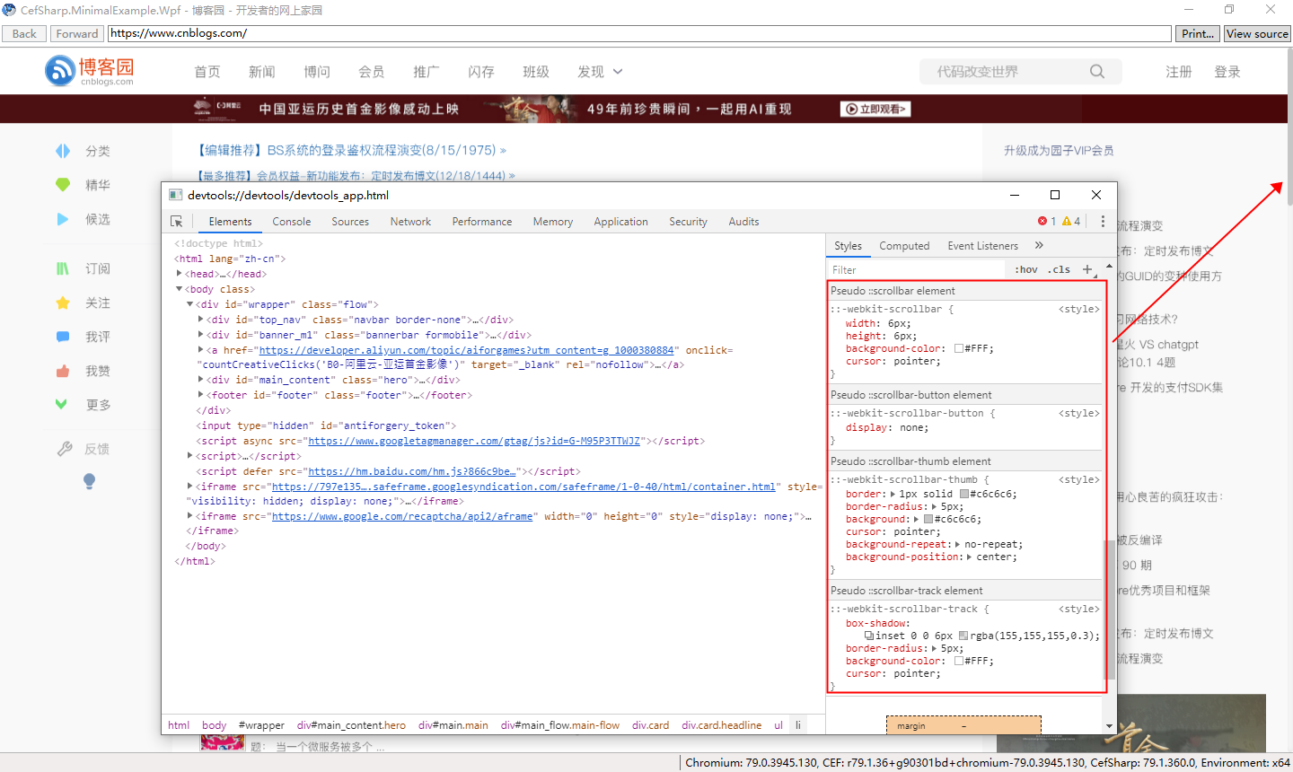Screen dimensions: 1293x772
Task: Open the Event Listeners tab
Action: [x=983, y=246]
